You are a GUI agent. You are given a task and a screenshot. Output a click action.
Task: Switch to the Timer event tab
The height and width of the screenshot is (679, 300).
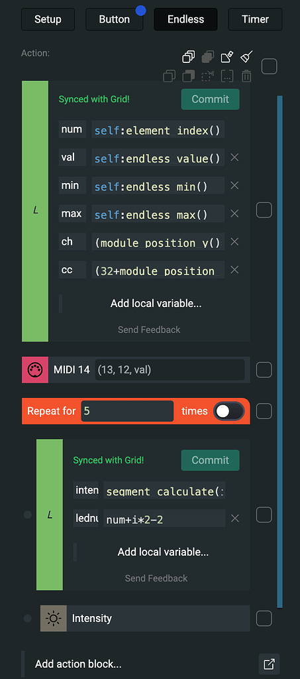[255, 19]
